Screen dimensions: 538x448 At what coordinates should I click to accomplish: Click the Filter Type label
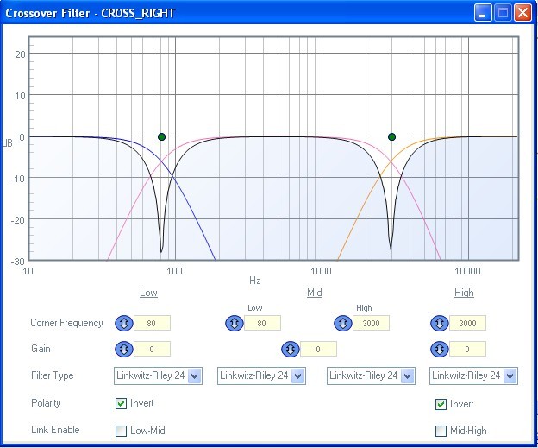point(52,375)
